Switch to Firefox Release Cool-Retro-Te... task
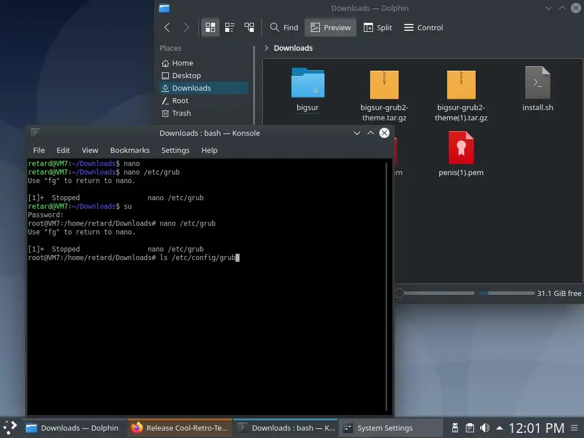Image resolution: width=584 pixels, height=438 pixels. click(180, 428)
